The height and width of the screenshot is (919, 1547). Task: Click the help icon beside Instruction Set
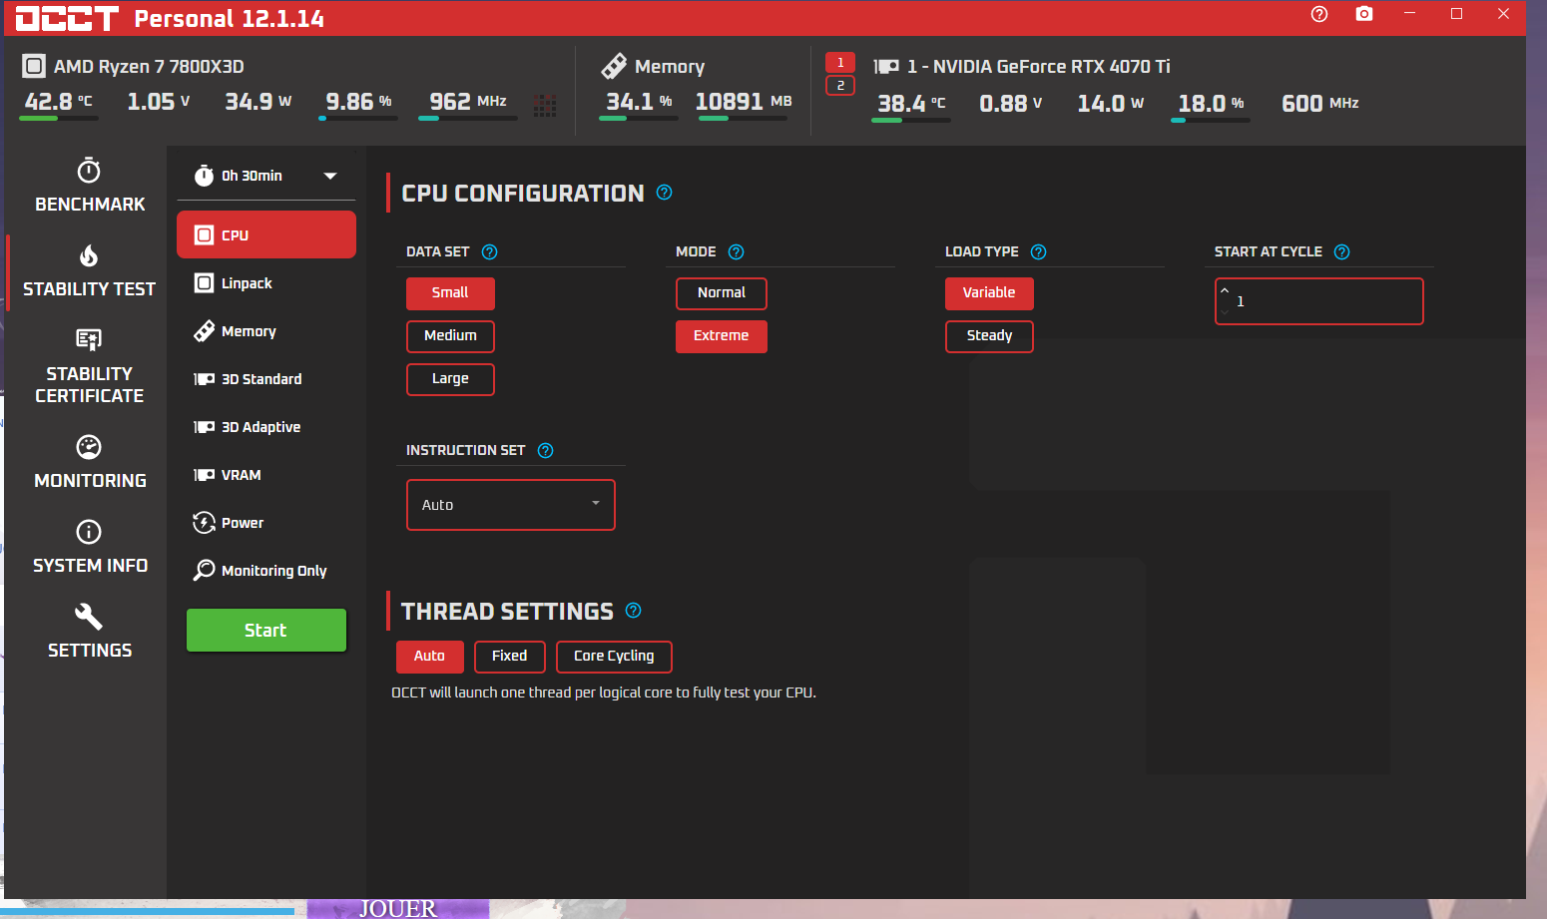[x=546, y=451]
